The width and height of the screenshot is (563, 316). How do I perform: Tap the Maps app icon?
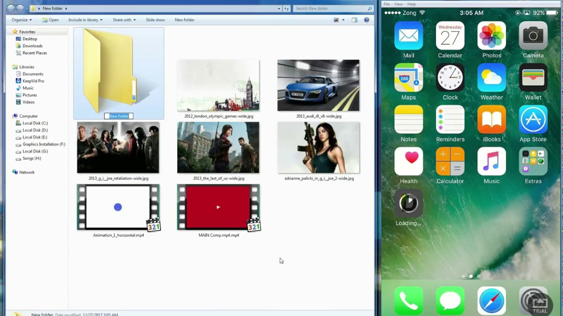409,77
